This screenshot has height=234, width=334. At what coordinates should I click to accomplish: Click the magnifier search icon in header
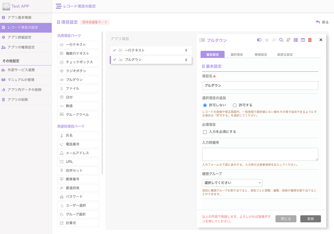(x=281, y=40)
